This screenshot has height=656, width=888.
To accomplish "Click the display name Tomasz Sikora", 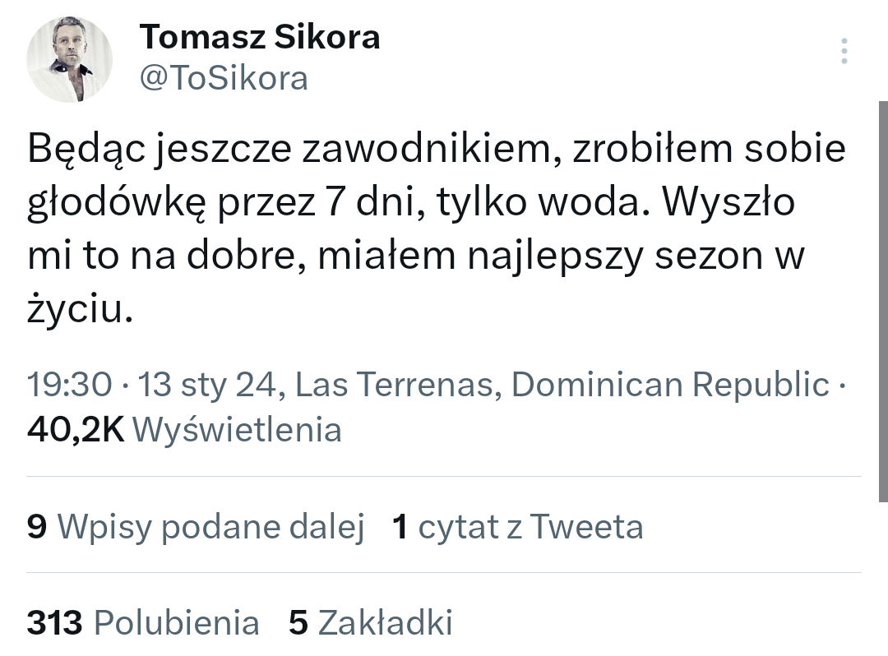I will tap(260, 37).
